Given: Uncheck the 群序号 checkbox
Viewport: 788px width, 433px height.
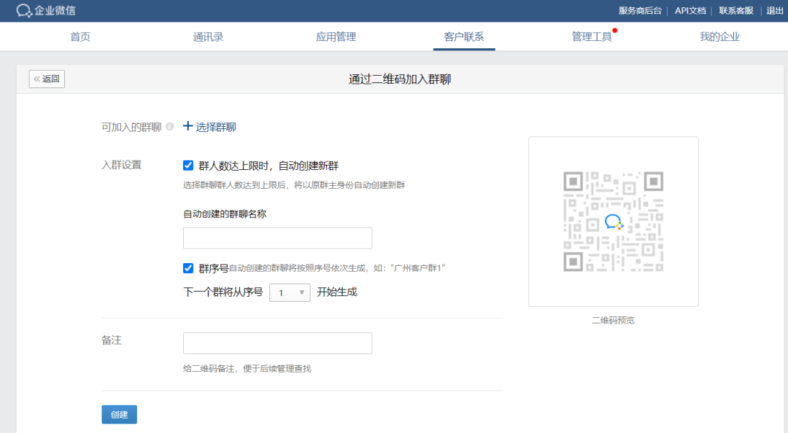Looking at the screenshot, I should pyautogui.click(x=188, y=268).
